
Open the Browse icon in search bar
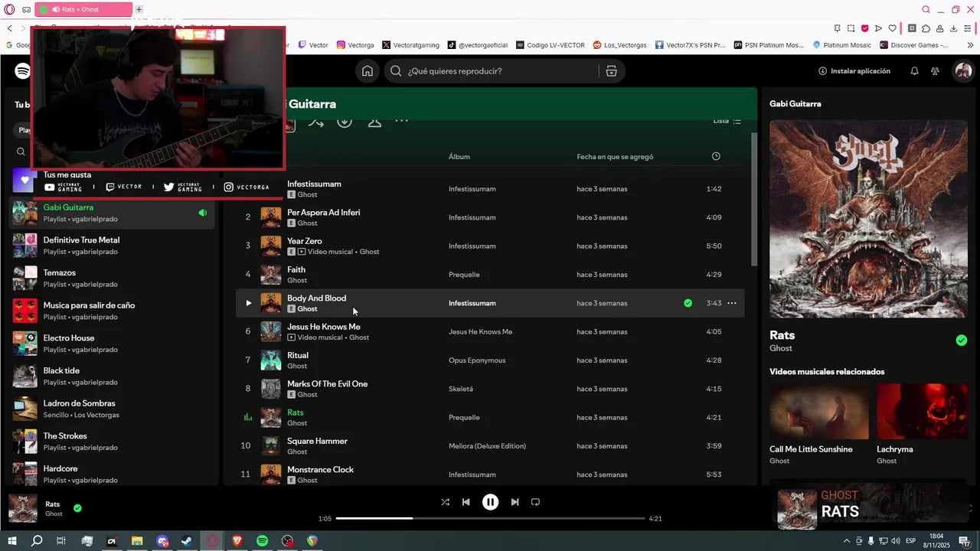click(611, 71)
